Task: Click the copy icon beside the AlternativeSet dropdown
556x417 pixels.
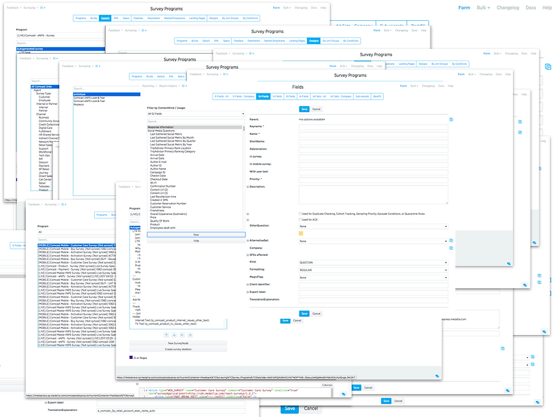Action: click(451, 241)
